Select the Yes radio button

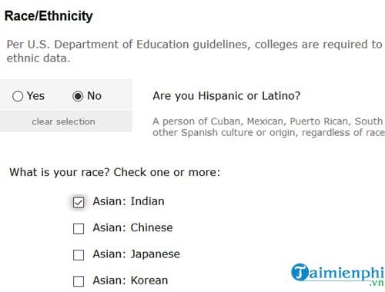[18, 96]
